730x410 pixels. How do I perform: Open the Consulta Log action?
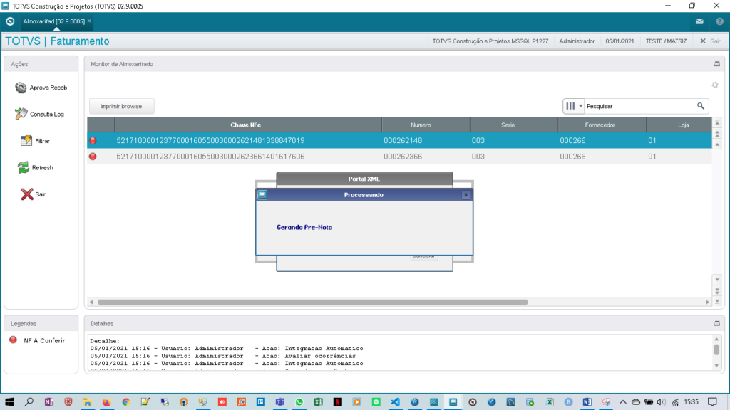point(40,114)
